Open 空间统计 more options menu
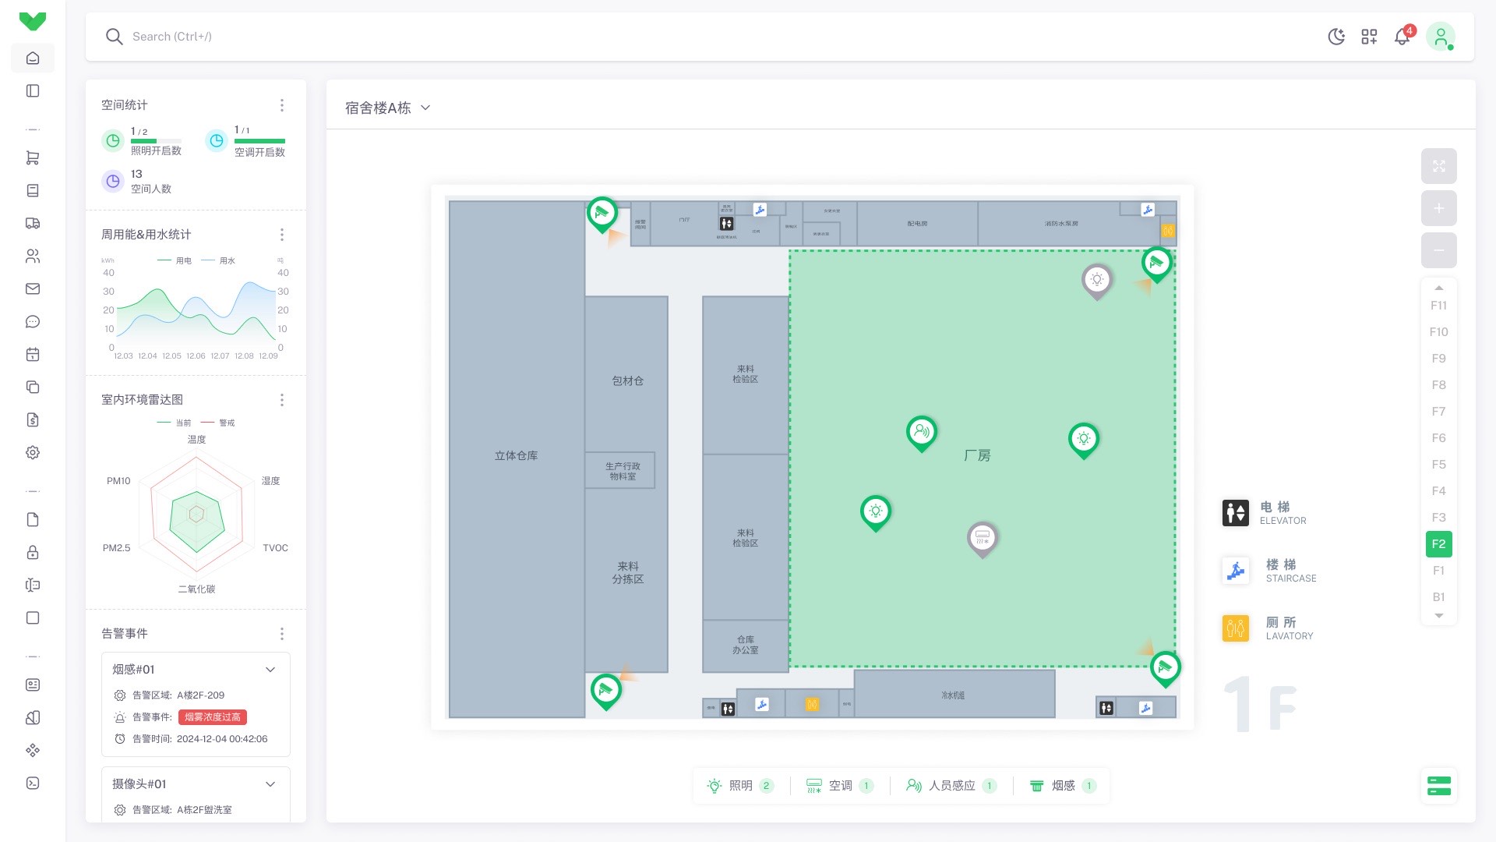Image resolution: width=1496 pixels, height=842 pixels. 282,105
